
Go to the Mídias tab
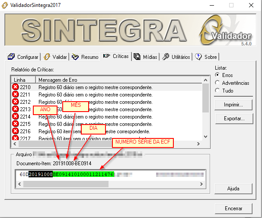click(145, 57)
